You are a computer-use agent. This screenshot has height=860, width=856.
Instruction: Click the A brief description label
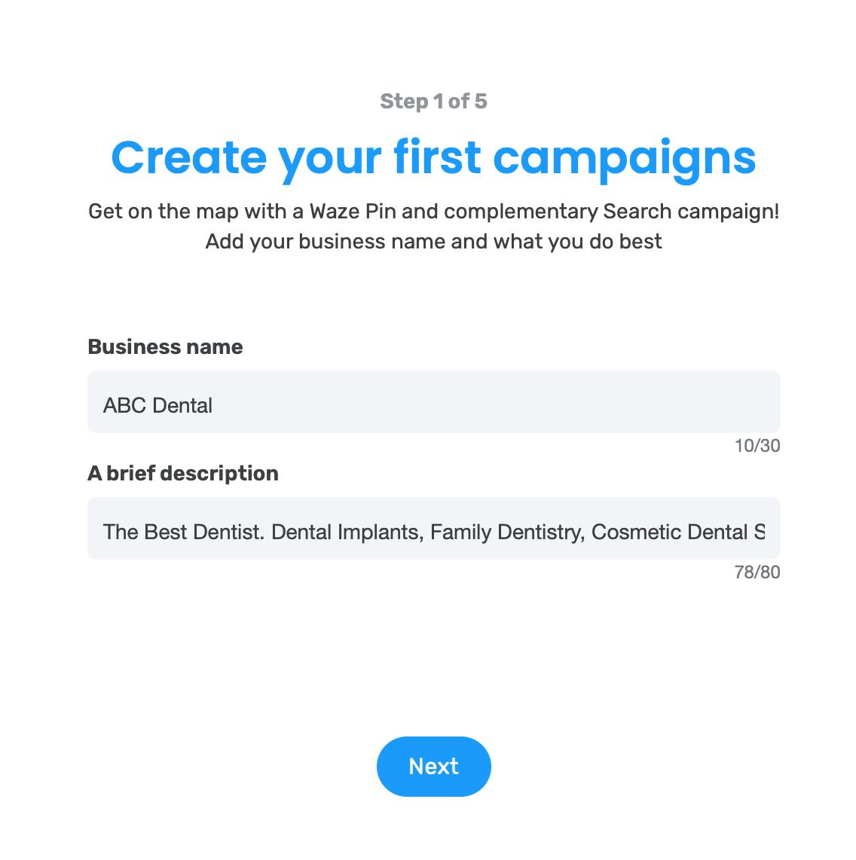click(183, 473)
